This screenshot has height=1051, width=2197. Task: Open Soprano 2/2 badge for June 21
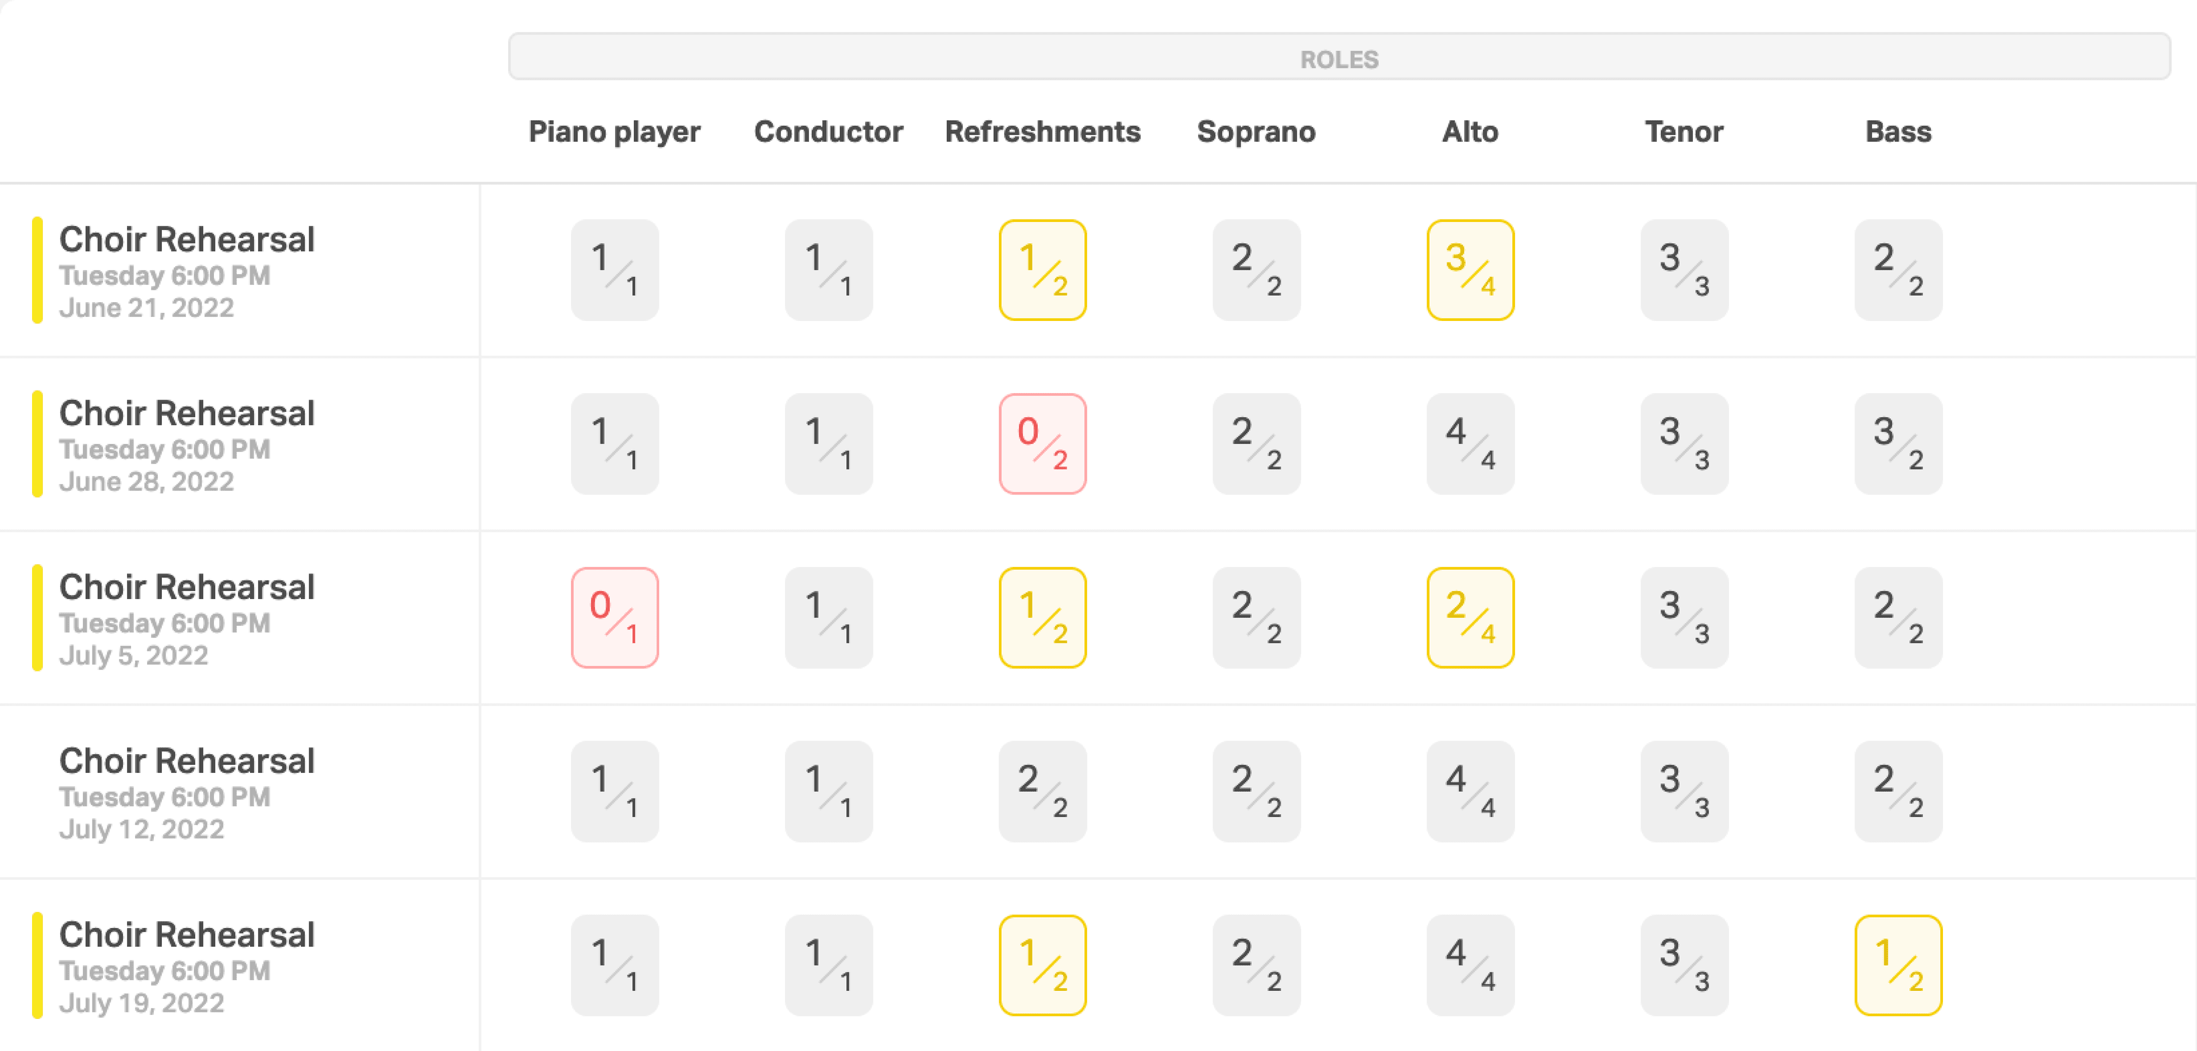tap(1256, 269)
